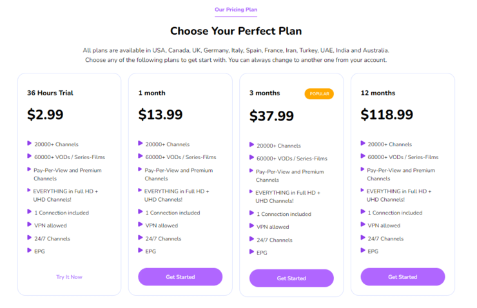477x308 pixels.
Task: Select the $118.99 price in 12 months plan
Action: pos(387,115)
